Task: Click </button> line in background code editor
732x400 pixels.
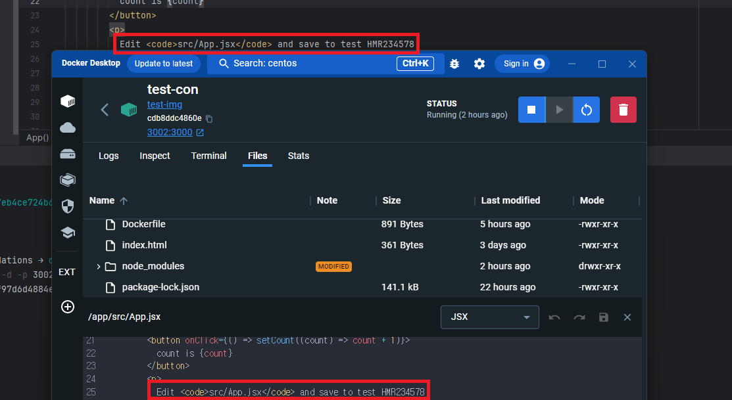Action: (133, 15)
